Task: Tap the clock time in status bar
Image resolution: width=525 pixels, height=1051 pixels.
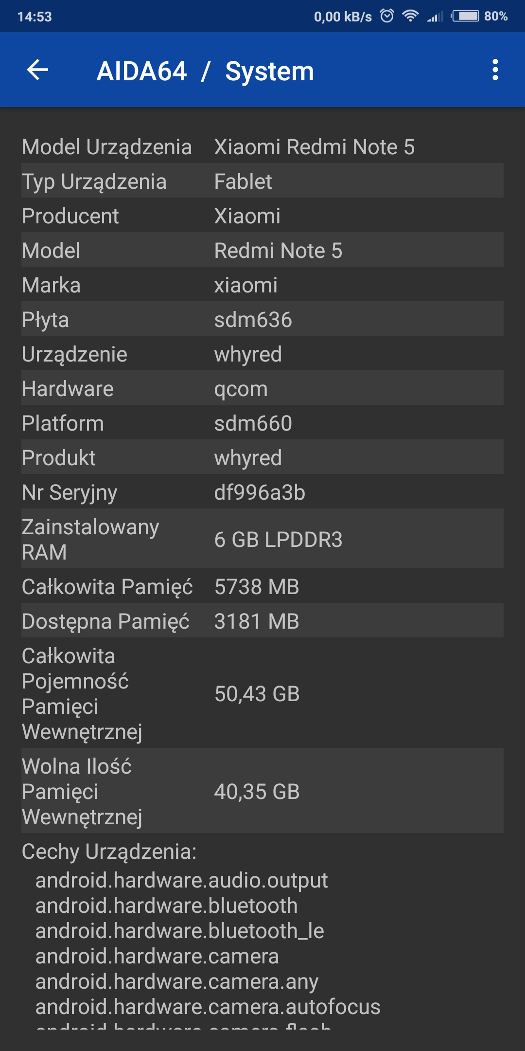Action: (35, 17)
